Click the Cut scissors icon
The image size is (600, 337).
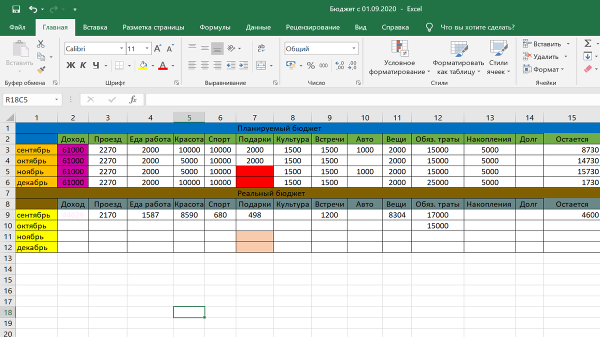tap(41, 44)
